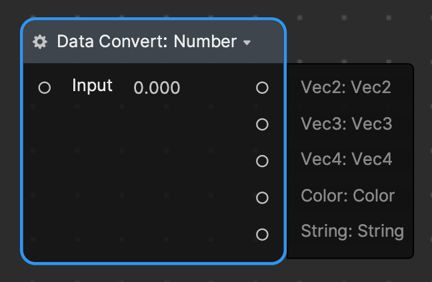Select the Vec3: Vec3 output label
Viewport: 432px width, 282px height.
tap(347, 124)
